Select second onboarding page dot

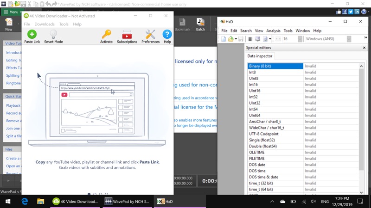[x=95, y=194]
